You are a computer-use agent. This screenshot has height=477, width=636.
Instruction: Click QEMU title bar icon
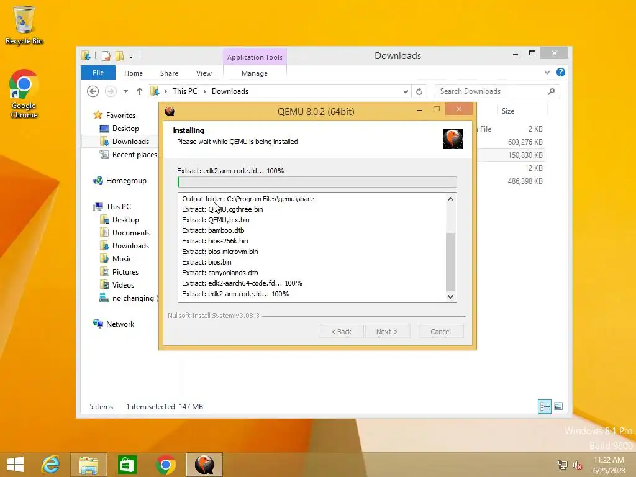170,112
